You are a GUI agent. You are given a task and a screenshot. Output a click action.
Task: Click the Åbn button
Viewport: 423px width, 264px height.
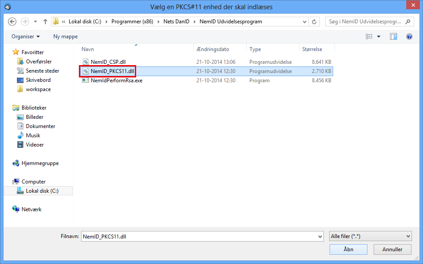pyautogui.click(x=348, y=249)
